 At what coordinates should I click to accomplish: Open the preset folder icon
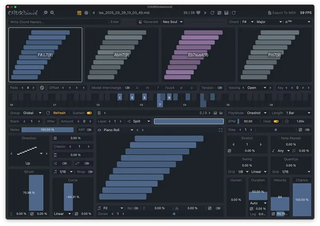coord(221,113)
